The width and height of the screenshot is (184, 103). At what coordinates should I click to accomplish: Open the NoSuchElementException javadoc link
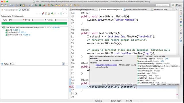[106, 65]
